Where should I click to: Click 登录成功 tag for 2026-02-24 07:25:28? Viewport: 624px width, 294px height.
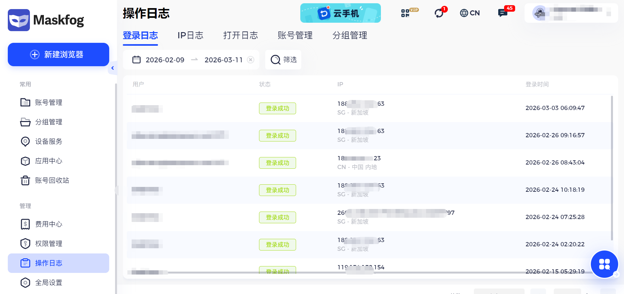click(x=278, y=217)
